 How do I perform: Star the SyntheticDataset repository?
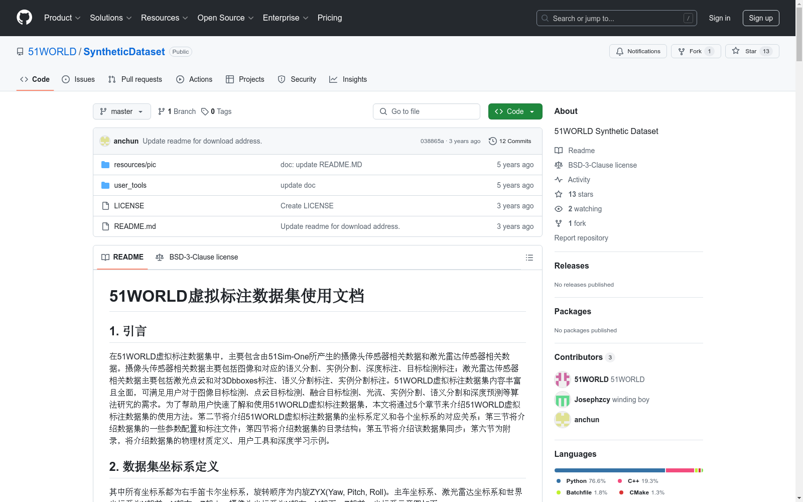click(752, 51)
